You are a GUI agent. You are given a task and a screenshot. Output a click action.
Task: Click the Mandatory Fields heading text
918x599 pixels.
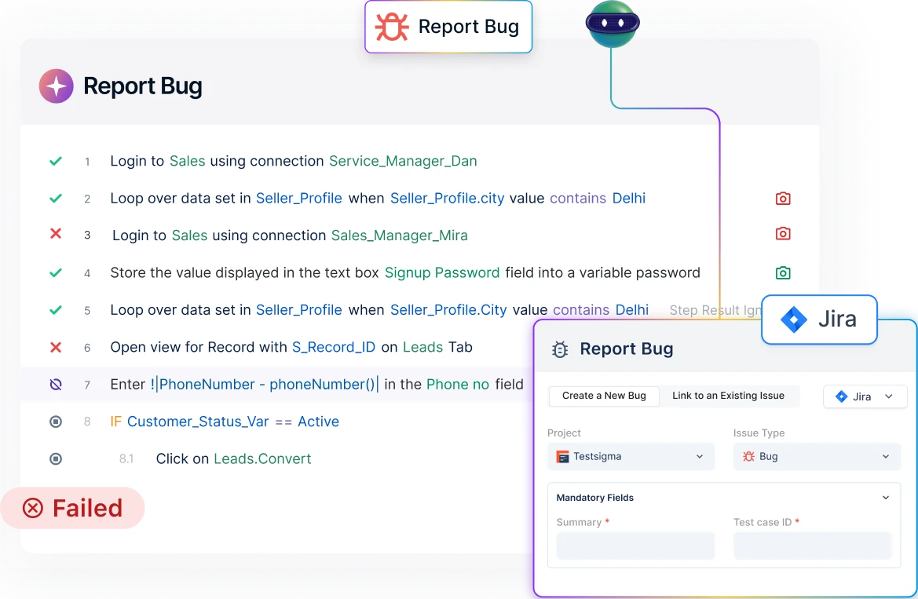[594, 498]
